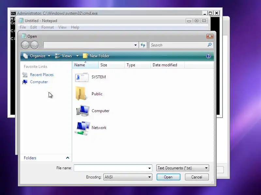This screenshot has height=195, width=261.
Task: Click the Open button
Action: pos(168,177)
